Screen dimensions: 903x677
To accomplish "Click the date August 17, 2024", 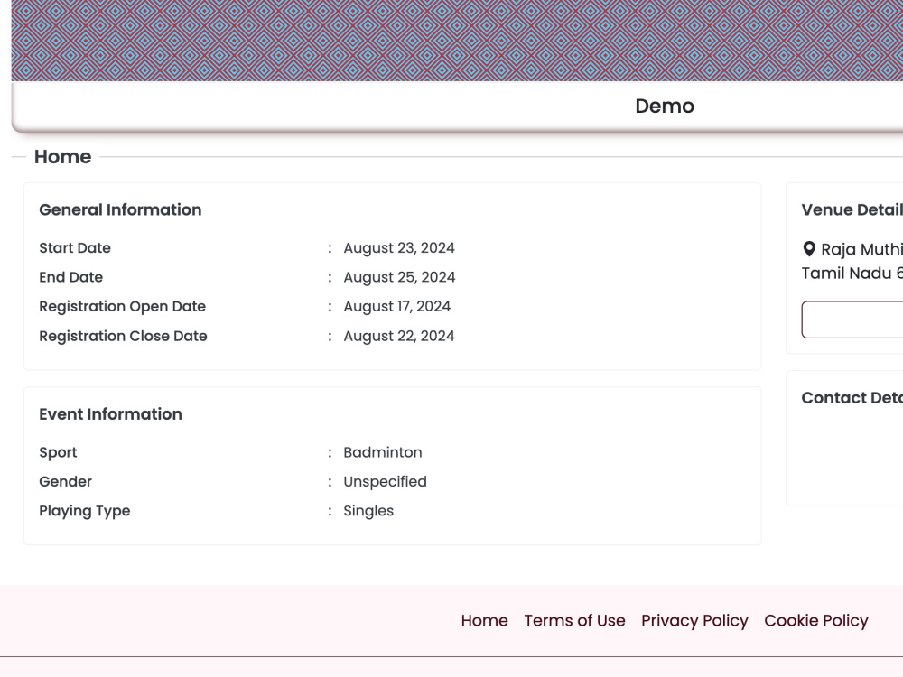I will 396,307.
